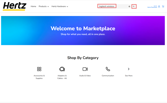Expand the Hertz Hardware dropdown menu
Viewport: 167px width, 103px height.
(x=60, y=6)
